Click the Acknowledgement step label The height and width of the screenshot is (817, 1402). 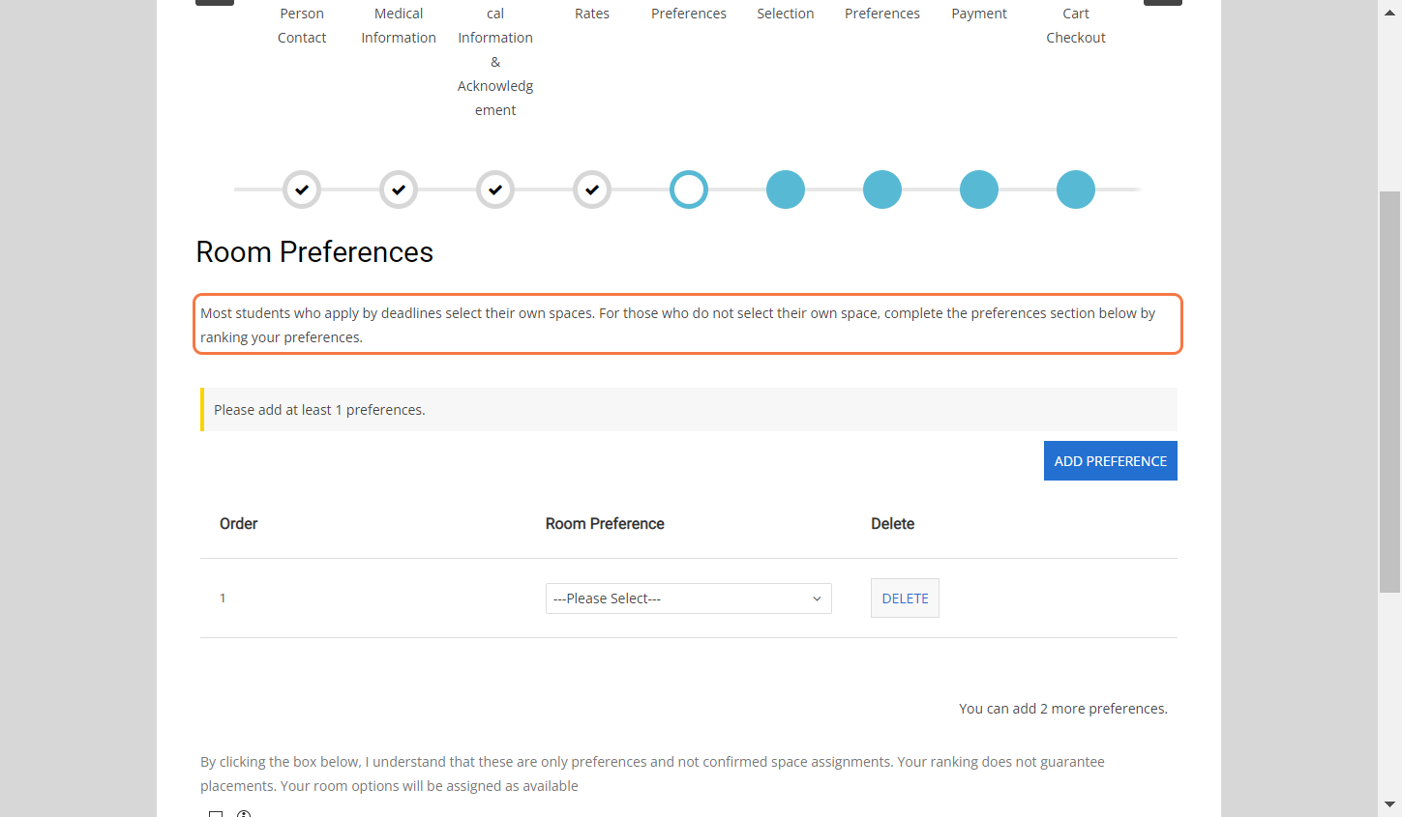pyautogui.click(x=495, y=62)
